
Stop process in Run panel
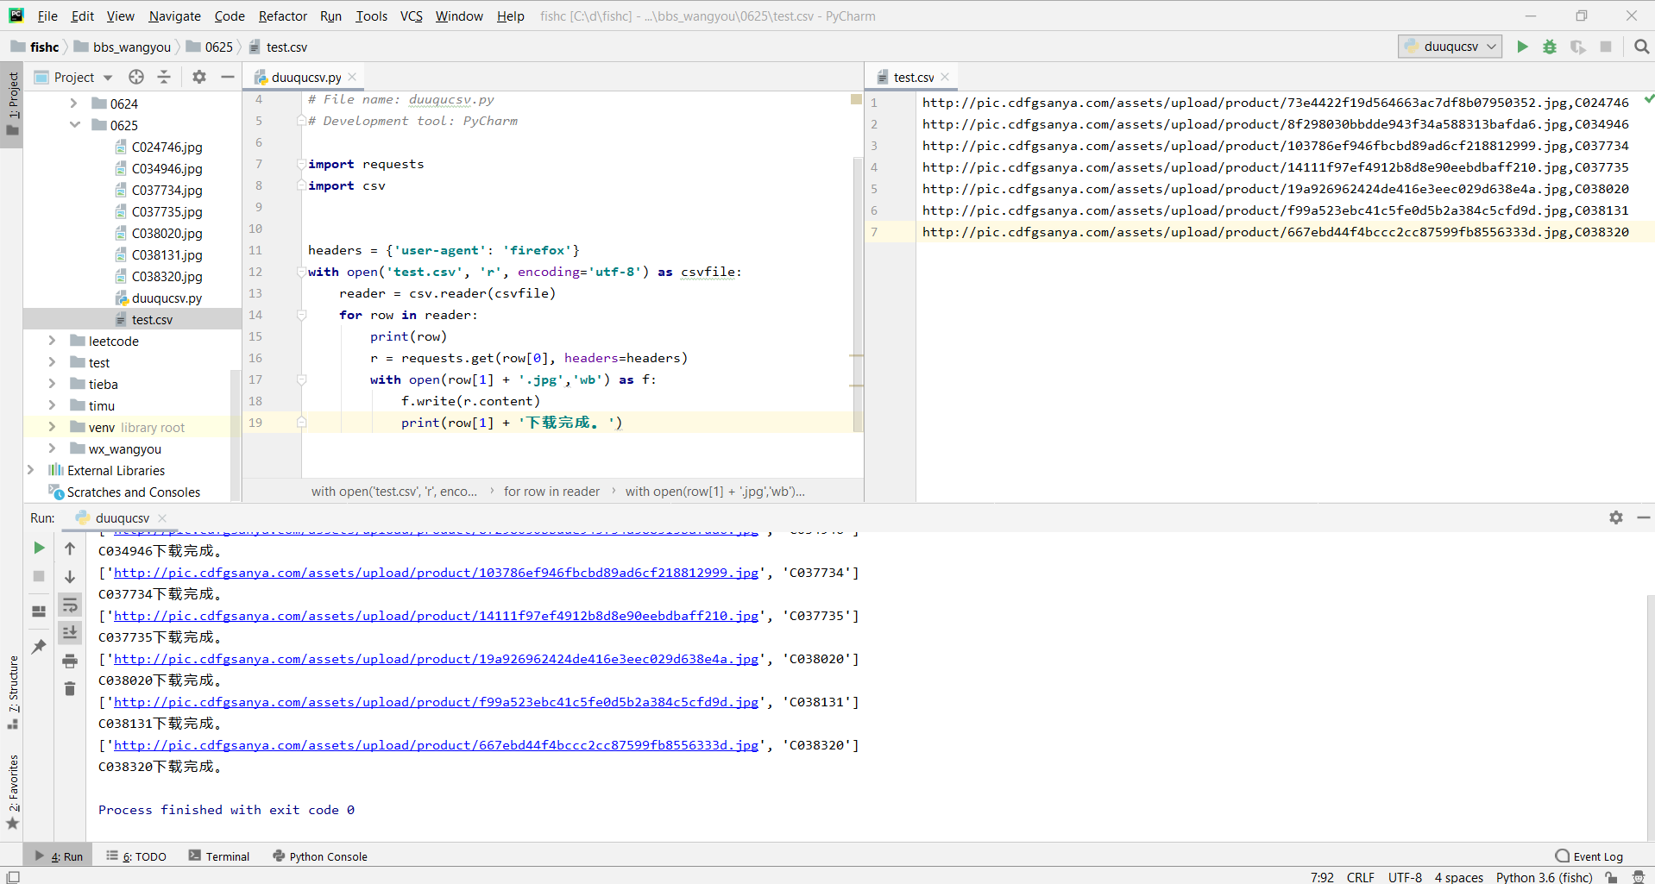(39, 576)
